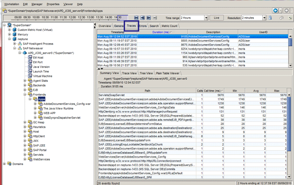
Task: Click the save icon beside Resolution
Action: [270, 18]
